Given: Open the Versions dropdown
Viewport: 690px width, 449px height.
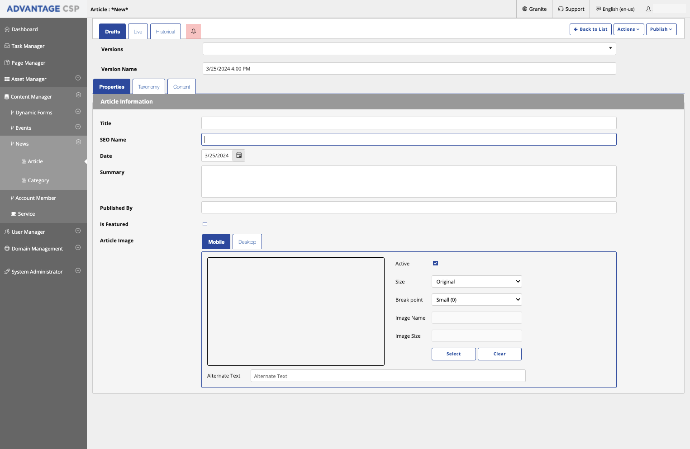Looking at the screenshot, I should click(409, 49).
